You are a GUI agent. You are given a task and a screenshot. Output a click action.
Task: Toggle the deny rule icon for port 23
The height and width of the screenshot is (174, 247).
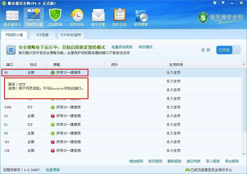[x=52, y=116]
